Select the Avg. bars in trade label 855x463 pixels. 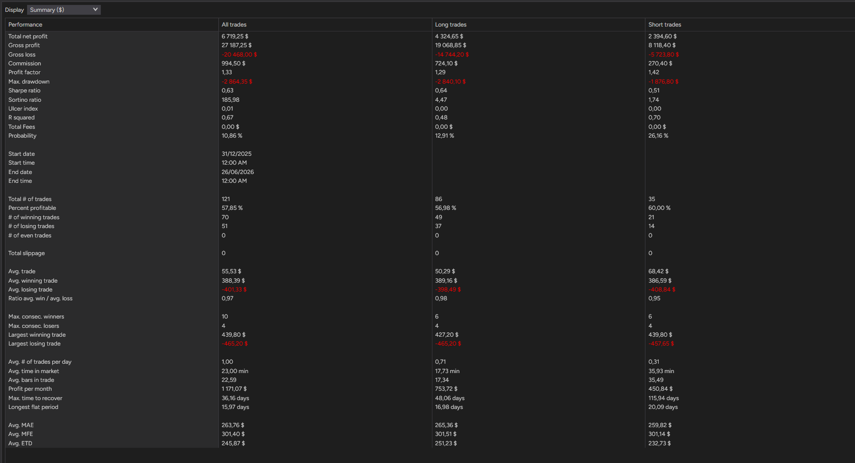(31, 380)
